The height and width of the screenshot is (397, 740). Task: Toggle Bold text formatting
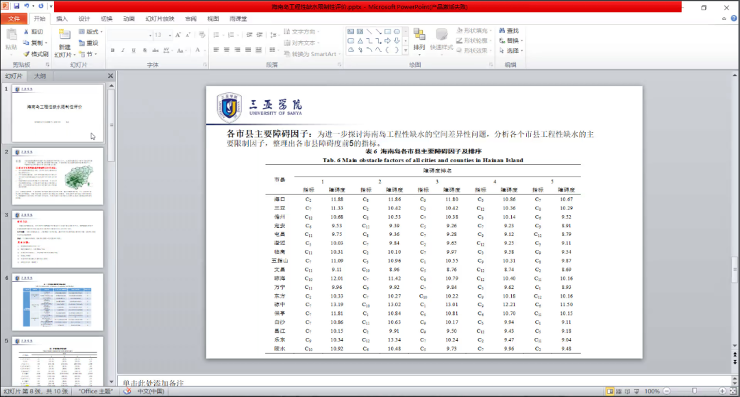coord(112,50)
